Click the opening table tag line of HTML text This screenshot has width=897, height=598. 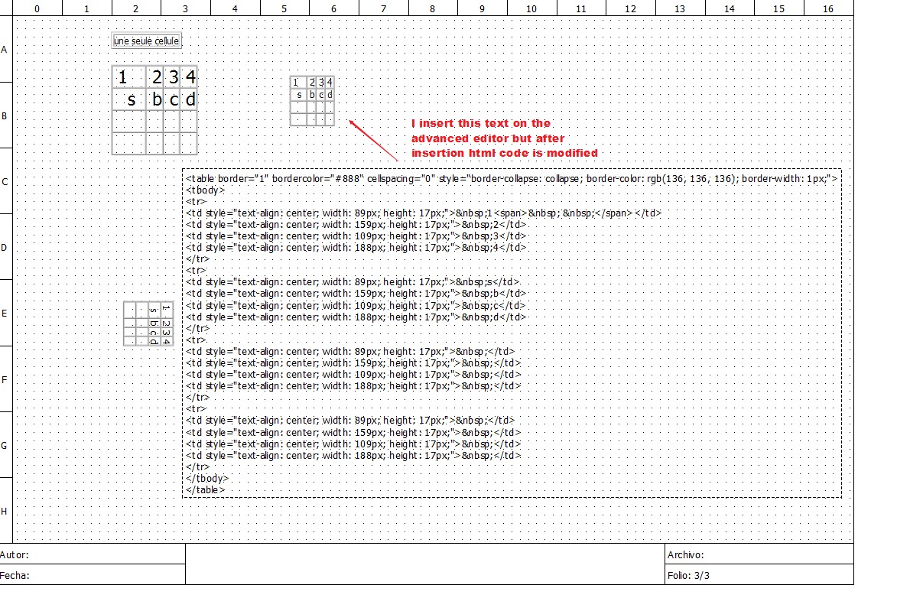512,178
